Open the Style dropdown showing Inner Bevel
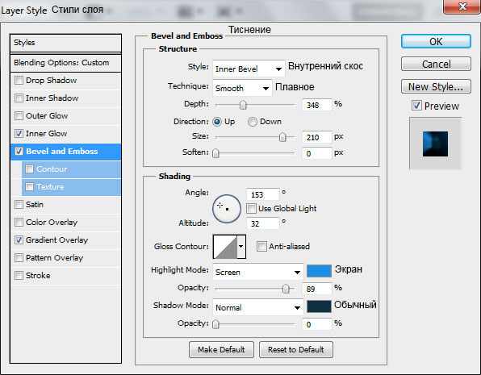This screenshot has width=481, height=375. (x=249, y=69)
